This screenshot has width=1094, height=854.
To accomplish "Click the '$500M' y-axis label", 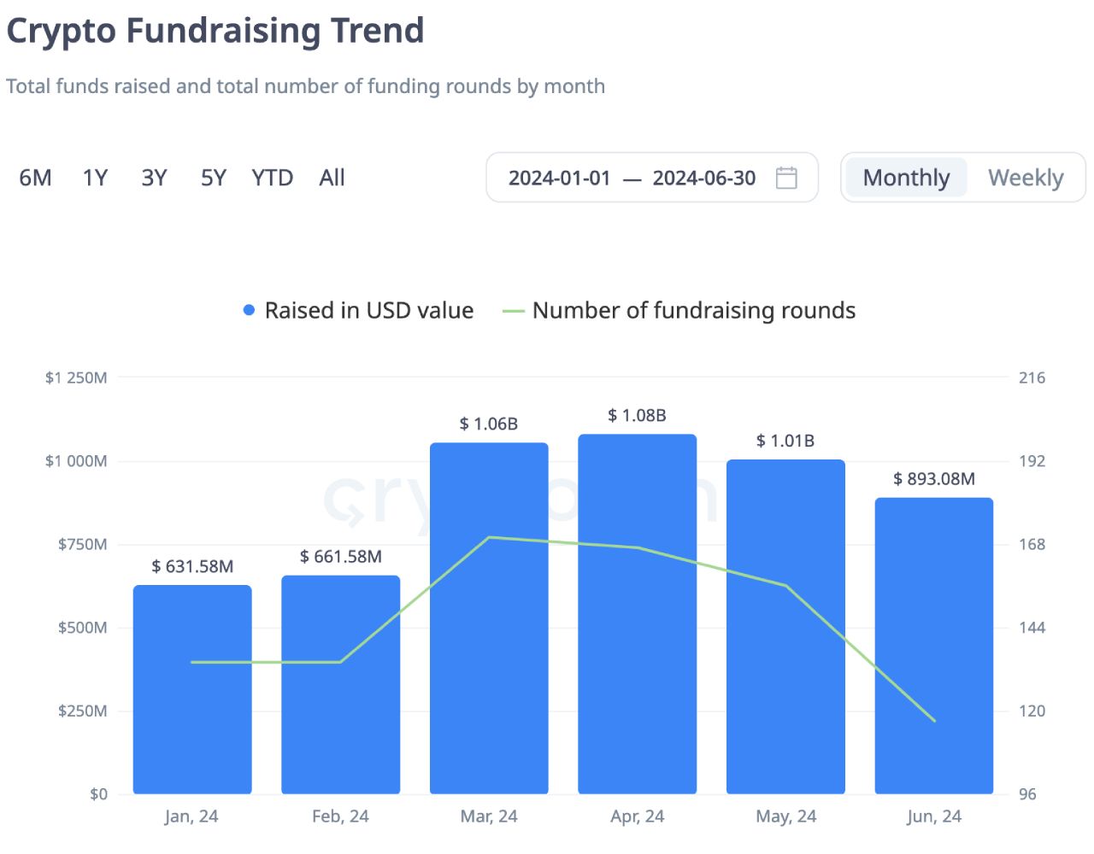I will tap(83, 628).
